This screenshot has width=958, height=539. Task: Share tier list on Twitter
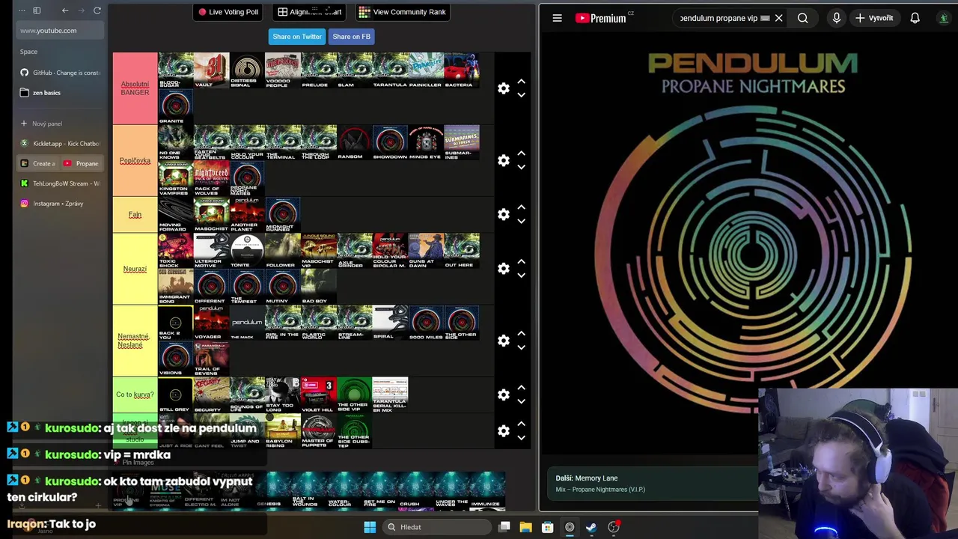[x=297, y=37]
